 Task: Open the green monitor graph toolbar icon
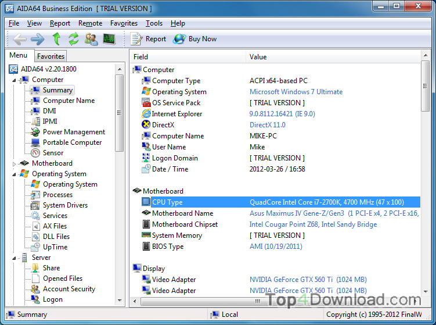[x=109, y=39]
